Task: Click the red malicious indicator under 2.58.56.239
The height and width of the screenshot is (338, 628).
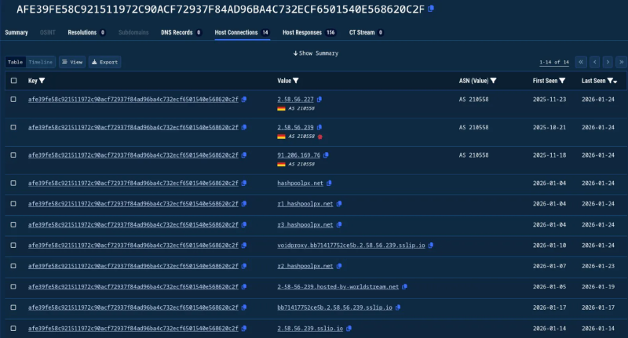Action: 320,136
